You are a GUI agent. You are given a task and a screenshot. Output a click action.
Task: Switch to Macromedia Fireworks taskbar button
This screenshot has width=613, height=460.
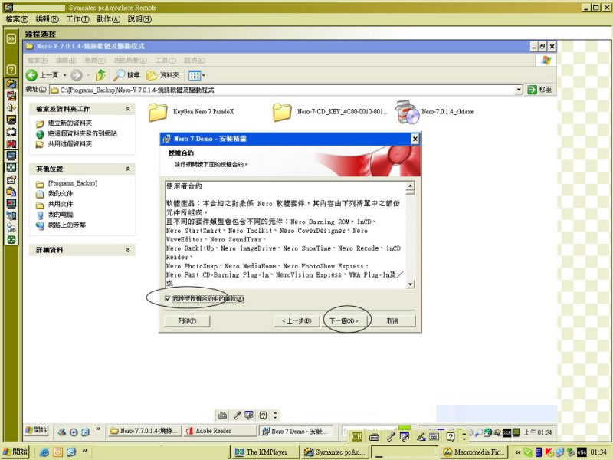(x=474, y=452)
